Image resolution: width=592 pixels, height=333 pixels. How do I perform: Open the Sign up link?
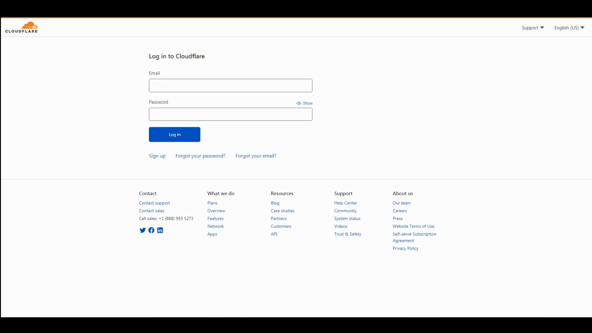coord(157,156)
